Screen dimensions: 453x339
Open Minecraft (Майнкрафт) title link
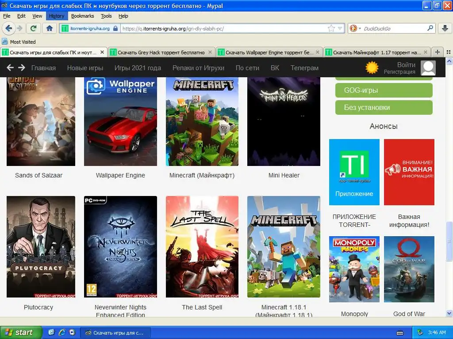coord(202,175)
